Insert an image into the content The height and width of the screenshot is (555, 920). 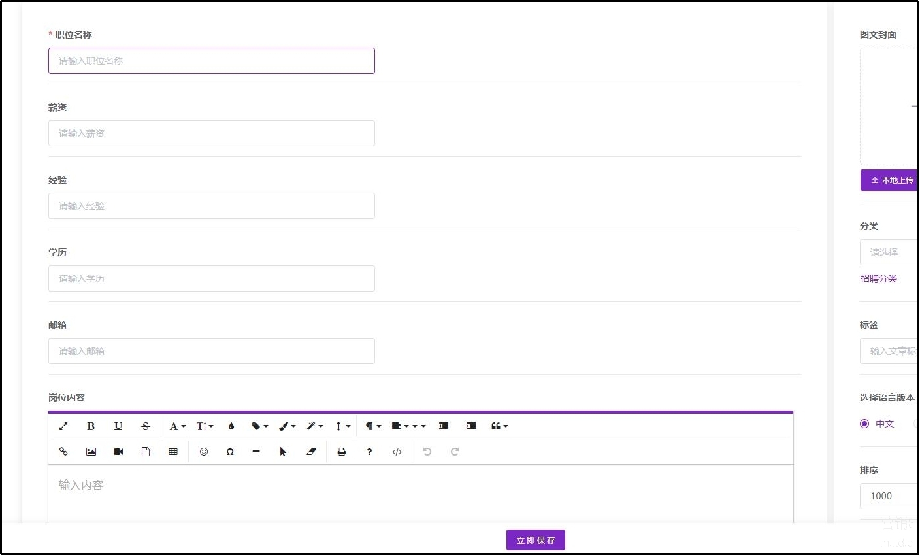pyautogui.click(x=91, y=452)
